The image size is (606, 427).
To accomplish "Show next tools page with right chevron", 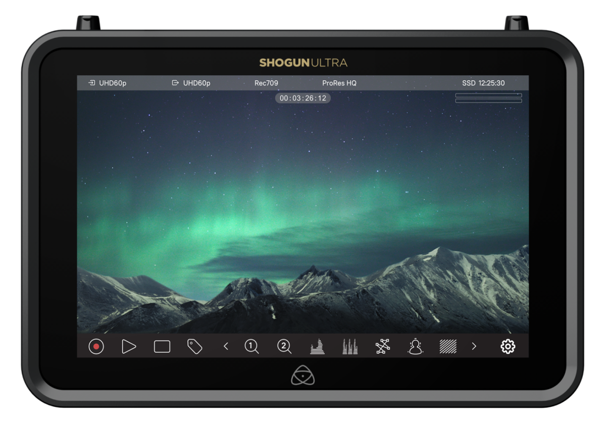I will [474, 346].
